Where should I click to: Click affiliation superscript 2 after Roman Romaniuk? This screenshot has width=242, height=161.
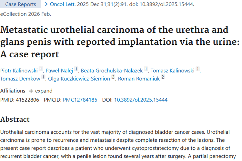tap(163, 77)
